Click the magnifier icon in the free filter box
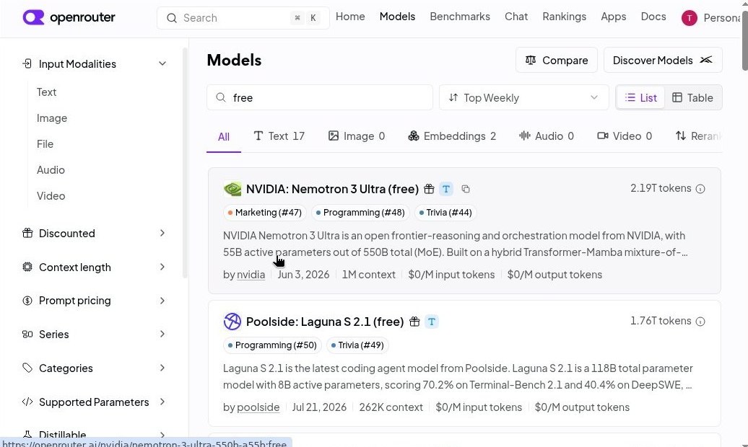The height and width of the screenshot is (447, 748). click(x=220, y=98)
